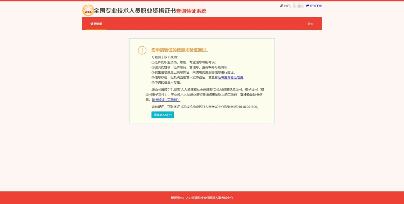The width and height of the screenshot is (404, 204).
Task: Click the 全国专业技术人员职业资格证书 site title
Action: [x=135, y=11]
